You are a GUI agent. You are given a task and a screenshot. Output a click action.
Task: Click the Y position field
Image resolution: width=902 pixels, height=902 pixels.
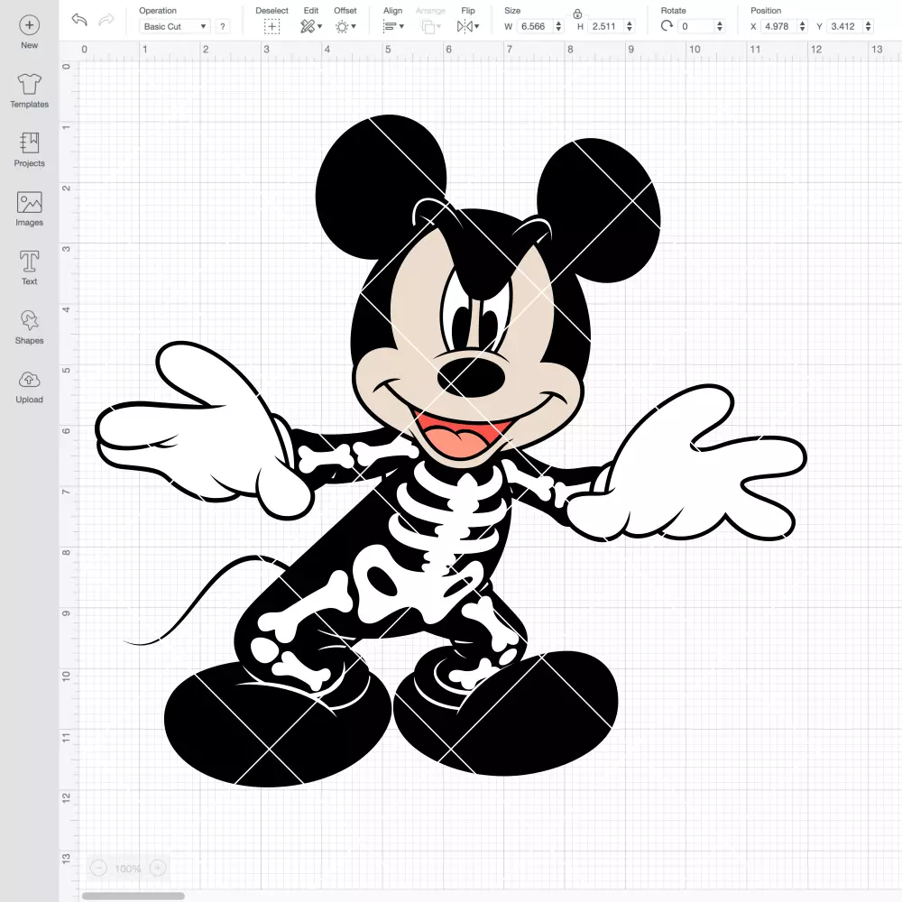[x=844, y=26]
